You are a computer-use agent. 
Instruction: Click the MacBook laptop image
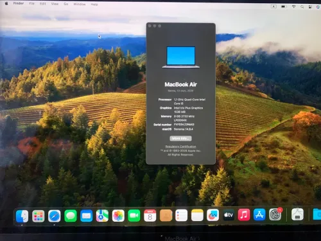tap(181, 57)
